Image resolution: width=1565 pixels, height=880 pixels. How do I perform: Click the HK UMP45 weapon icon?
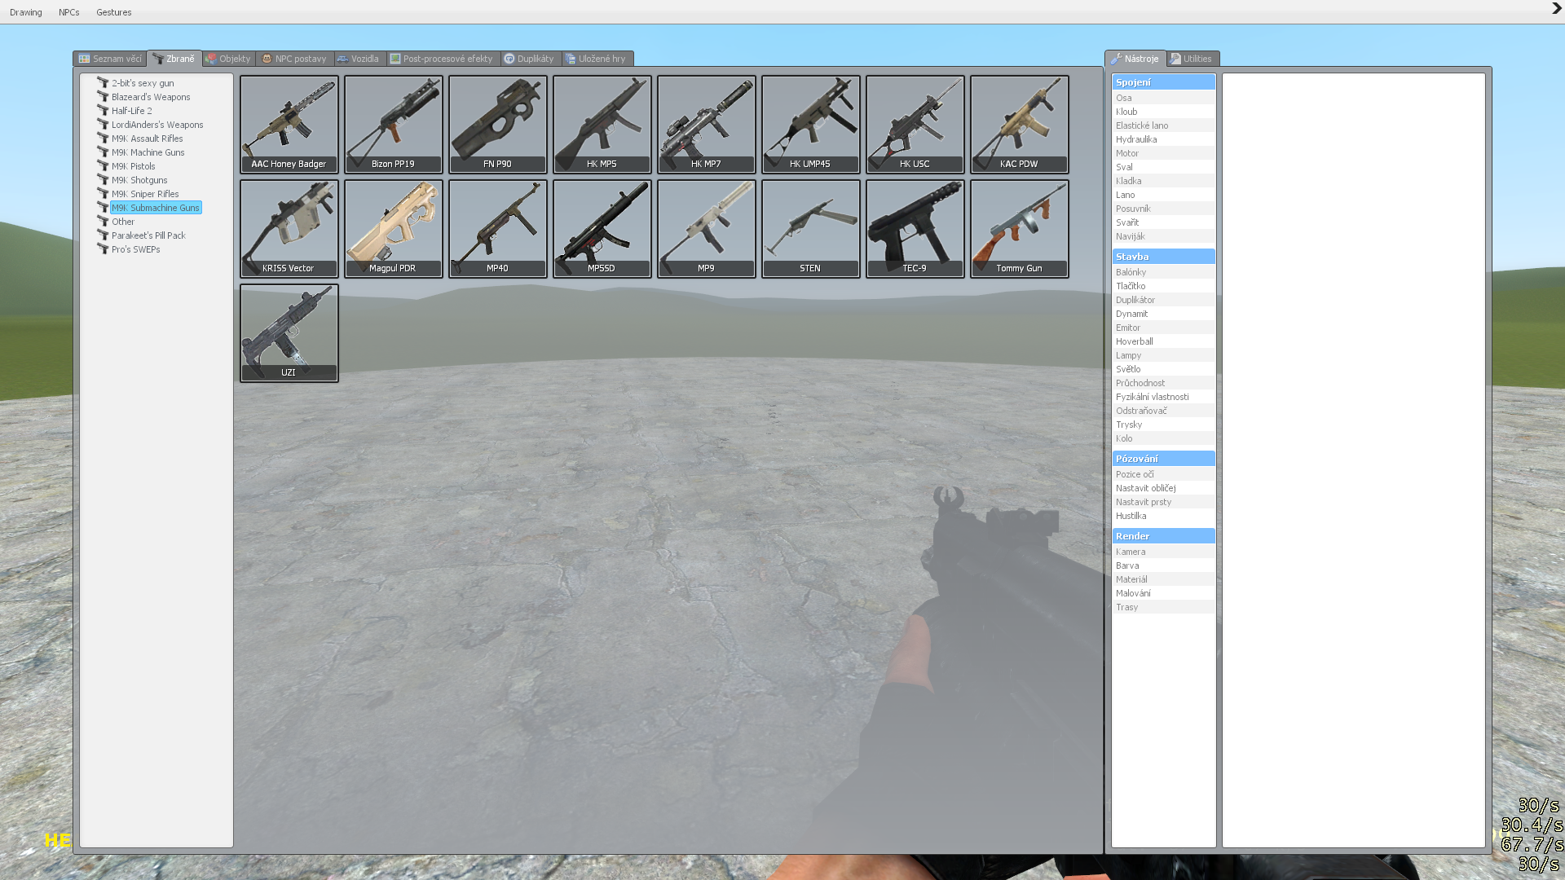(811, 124)
